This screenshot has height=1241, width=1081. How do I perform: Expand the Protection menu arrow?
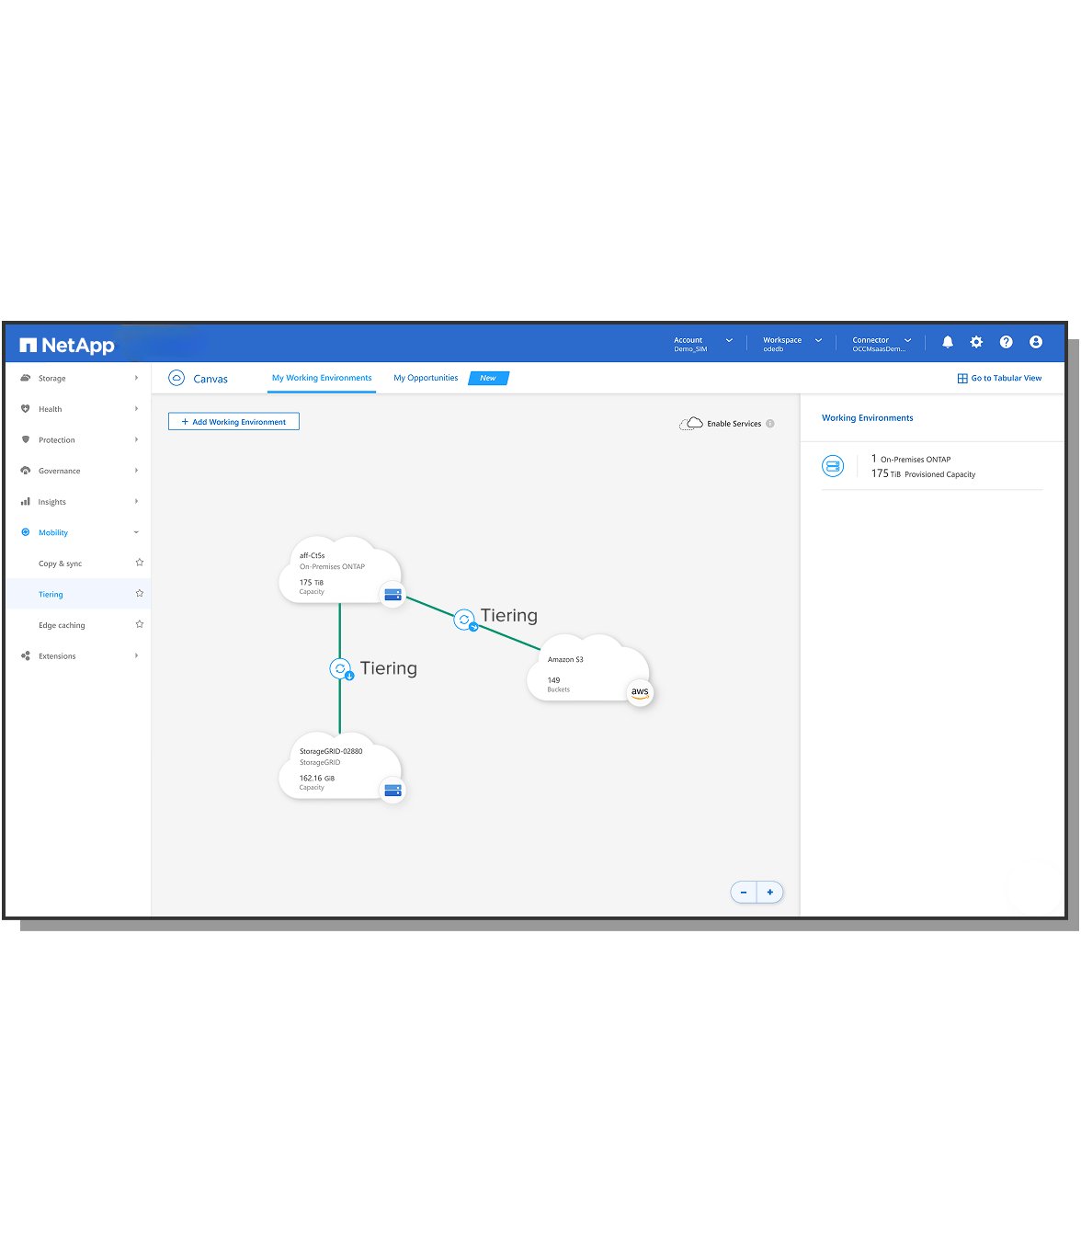tap(136, 439)
